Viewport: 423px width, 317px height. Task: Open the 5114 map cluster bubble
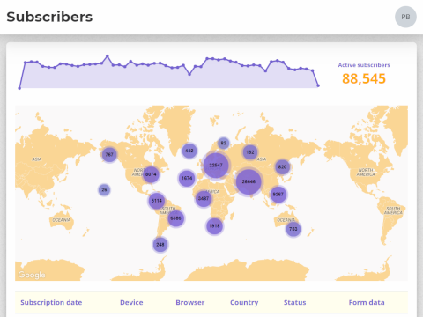157,201
